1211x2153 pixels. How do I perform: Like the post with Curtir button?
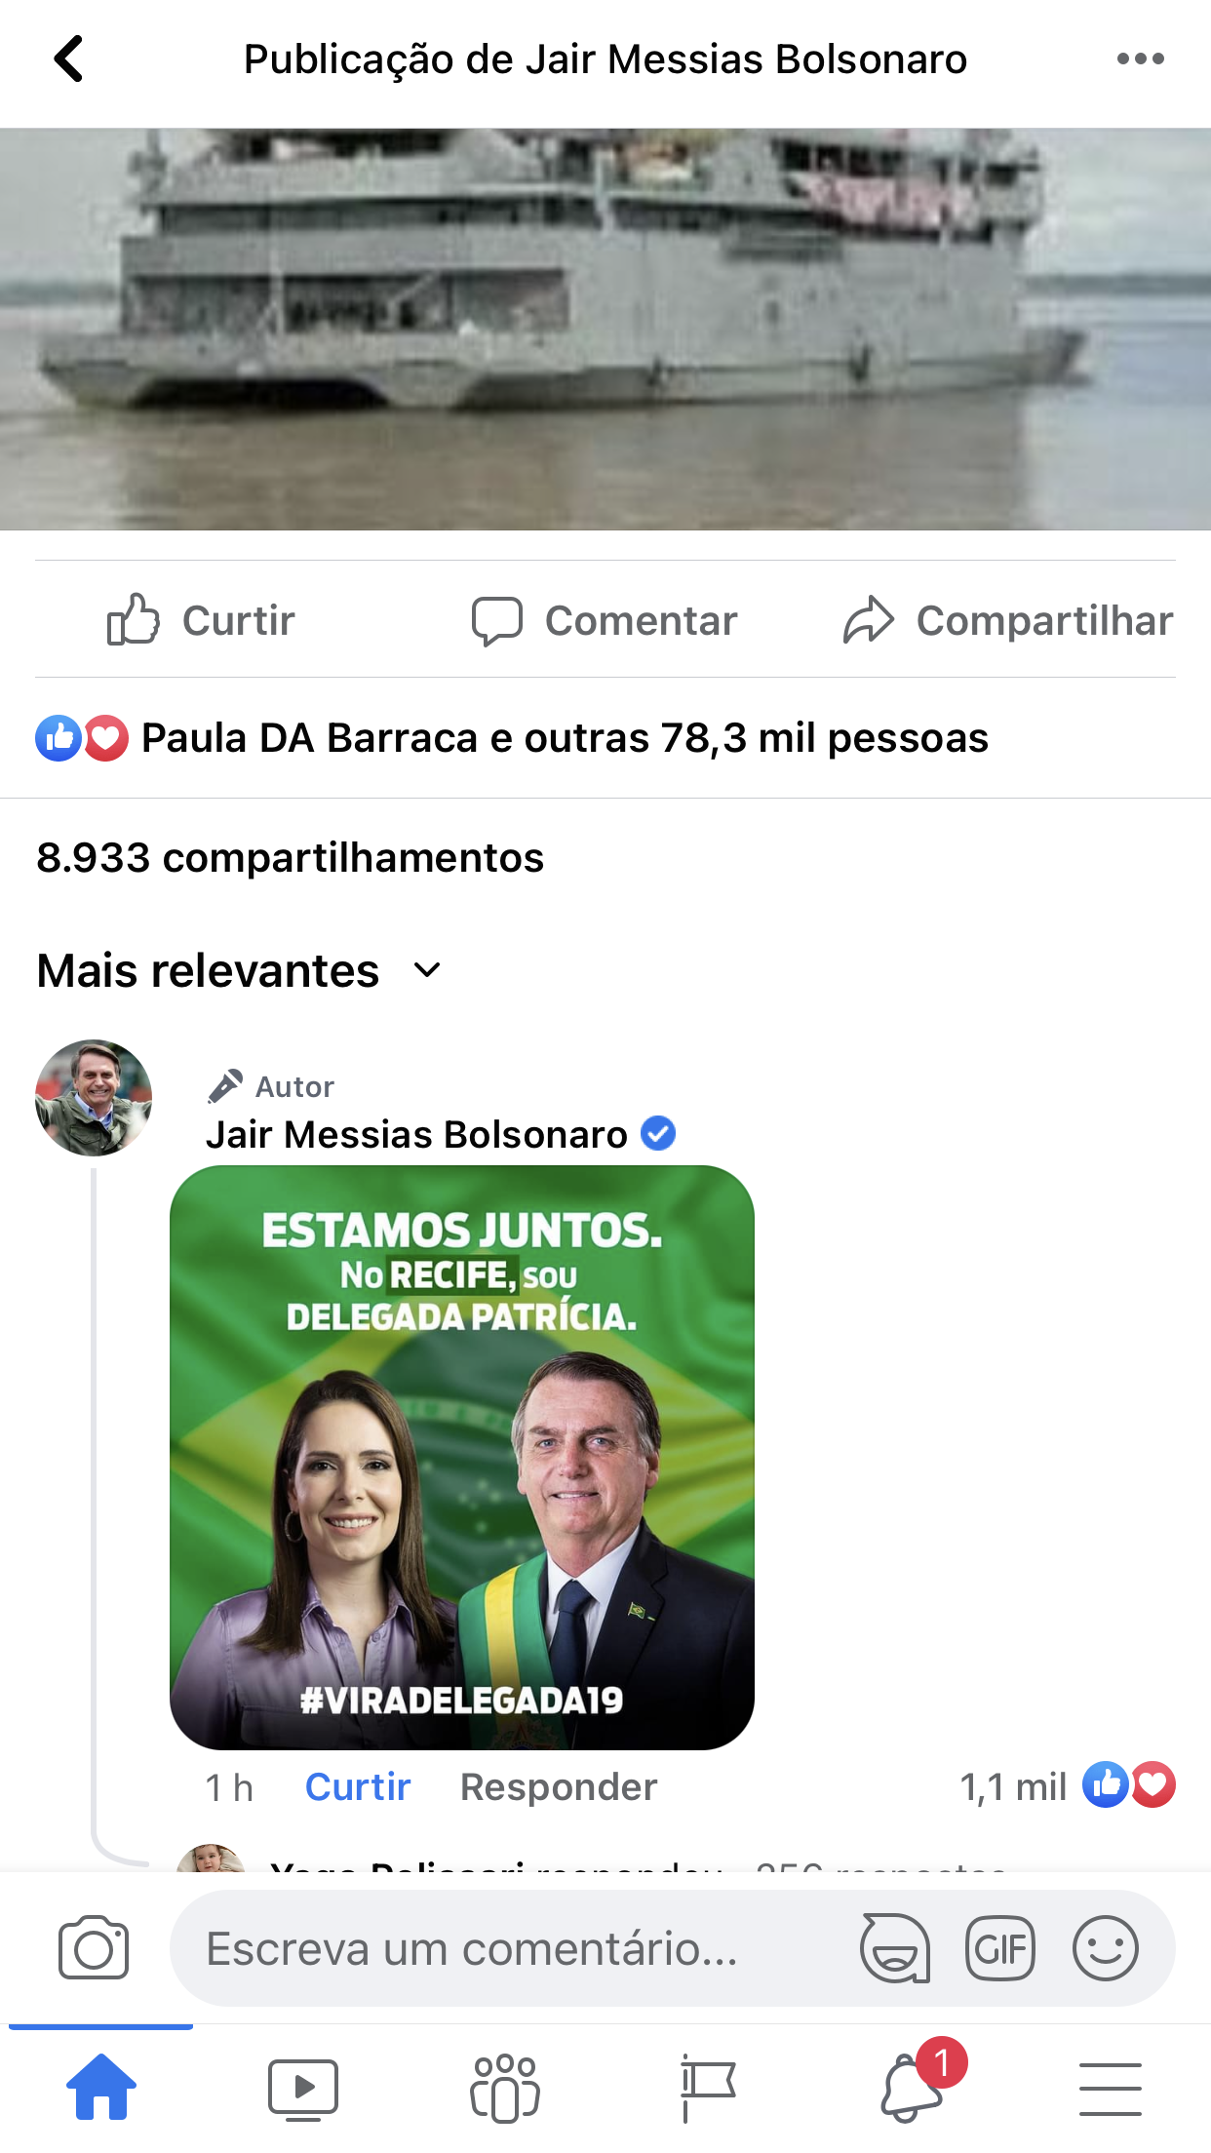point(202,620)
